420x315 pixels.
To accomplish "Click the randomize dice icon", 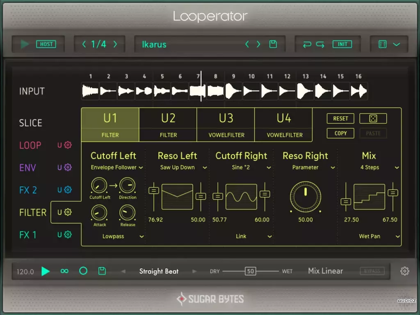I will 373,119.
